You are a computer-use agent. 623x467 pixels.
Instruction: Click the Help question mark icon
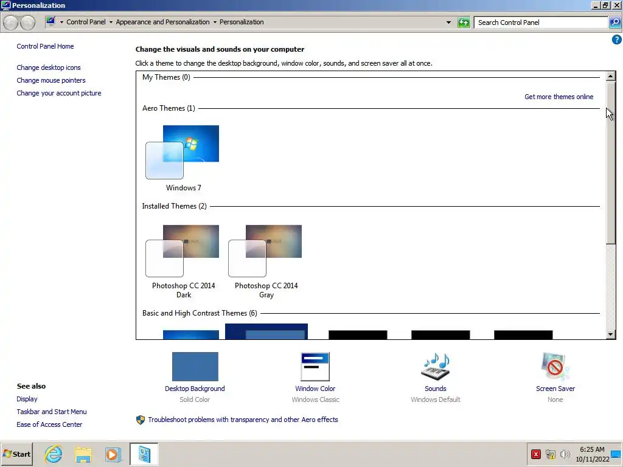(616, 40)
